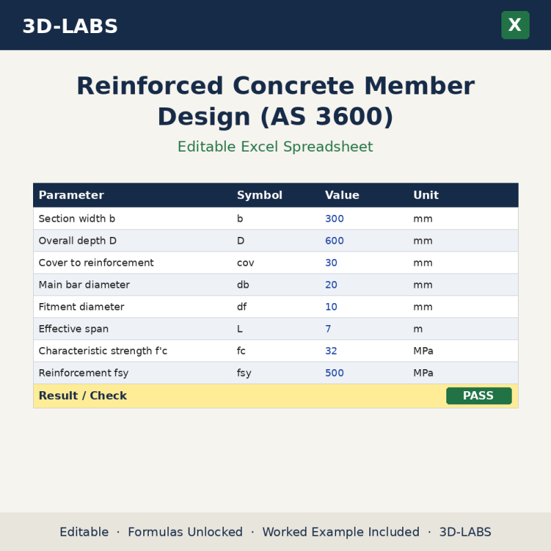Click the 'Cover to reinforcement' label
The height and width of the screenshot is (551, 551).
pos(96,263)
